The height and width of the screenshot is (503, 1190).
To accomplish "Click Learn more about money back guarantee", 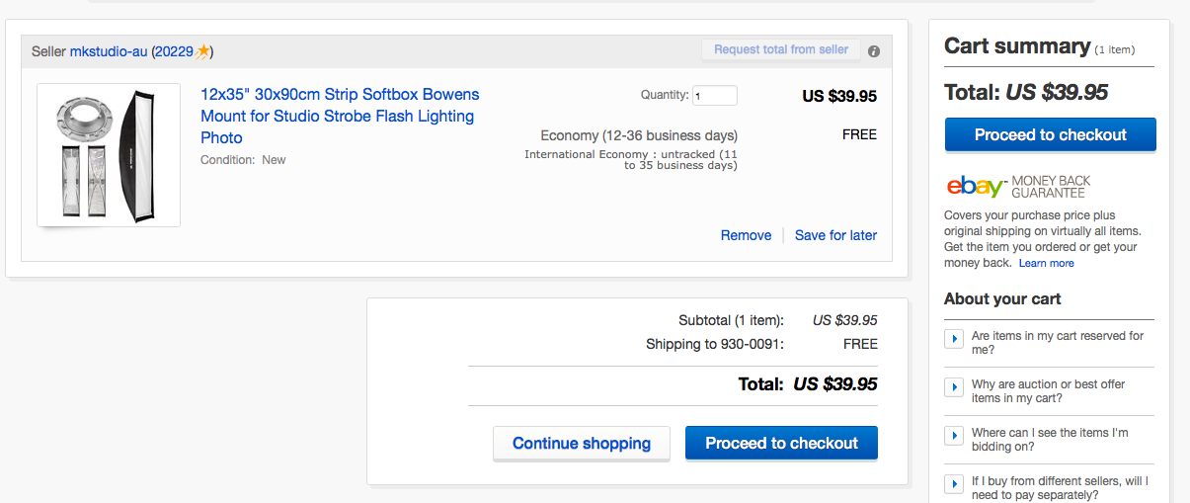I will pyautogui.click(x=1046, y=264).
